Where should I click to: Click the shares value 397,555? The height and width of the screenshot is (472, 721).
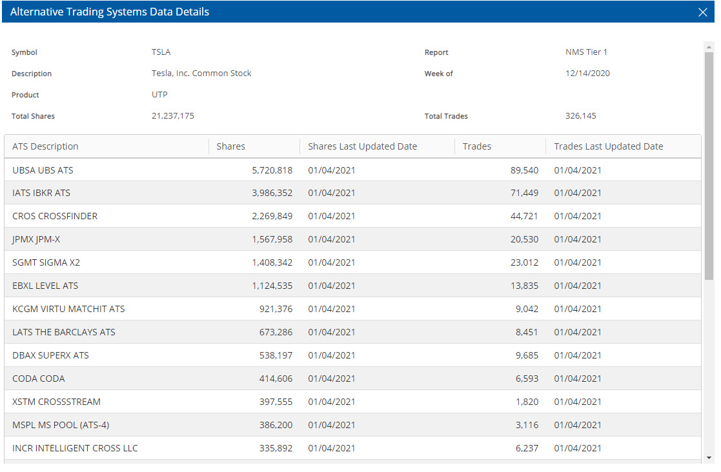(x=276, y=402)
